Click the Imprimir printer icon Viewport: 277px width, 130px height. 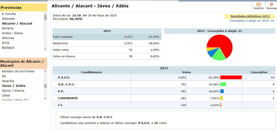coord(258,5)
